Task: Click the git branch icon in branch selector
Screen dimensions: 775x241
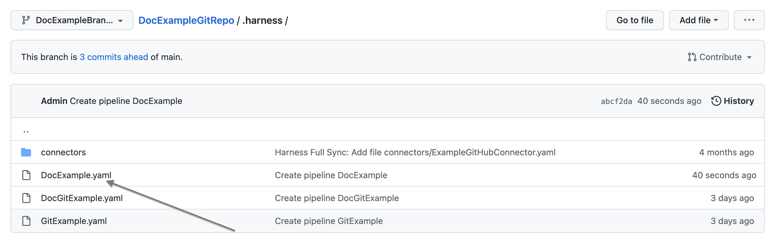Action: 26,20
